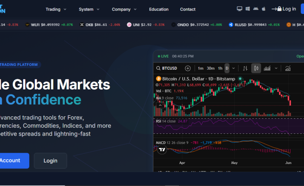This screenshot has height=186, width=304.
Task: Click the MACD 12 26 close 9 legend
Action: (172, 143)
